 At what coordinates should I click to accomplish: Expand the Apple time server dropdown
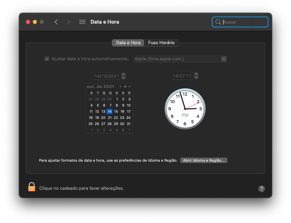pyautogui.click(x=223, y=59)
